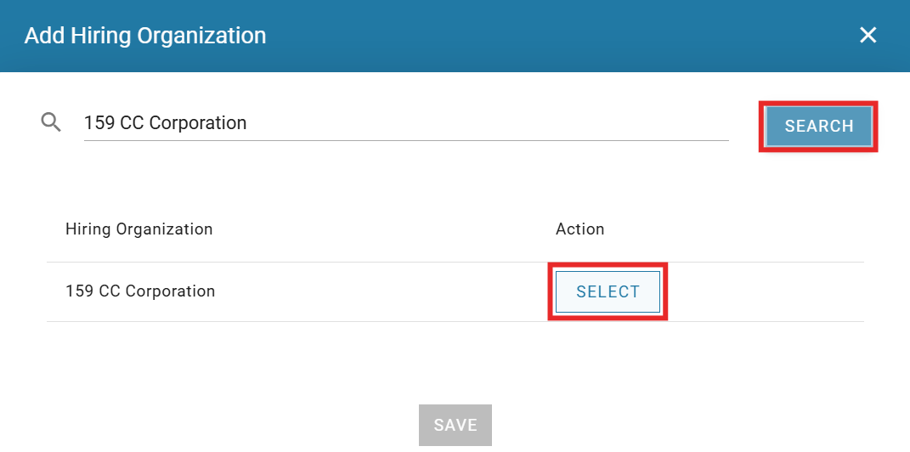Click the 'Hiring Organization' column header
The width and height of the screenshot is (910, 452).
coord(138,229)
